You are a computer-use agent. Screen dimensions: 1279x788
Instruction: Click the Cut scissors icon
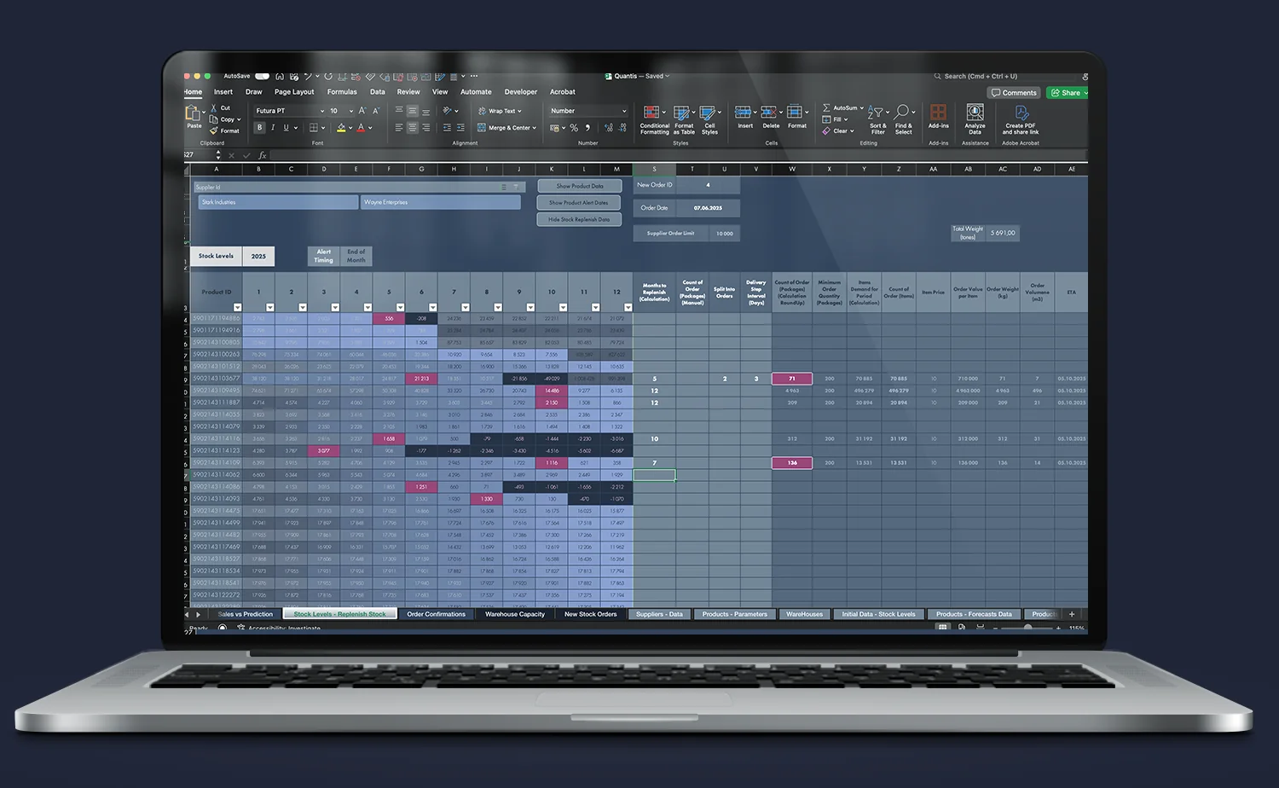[214, 108]
